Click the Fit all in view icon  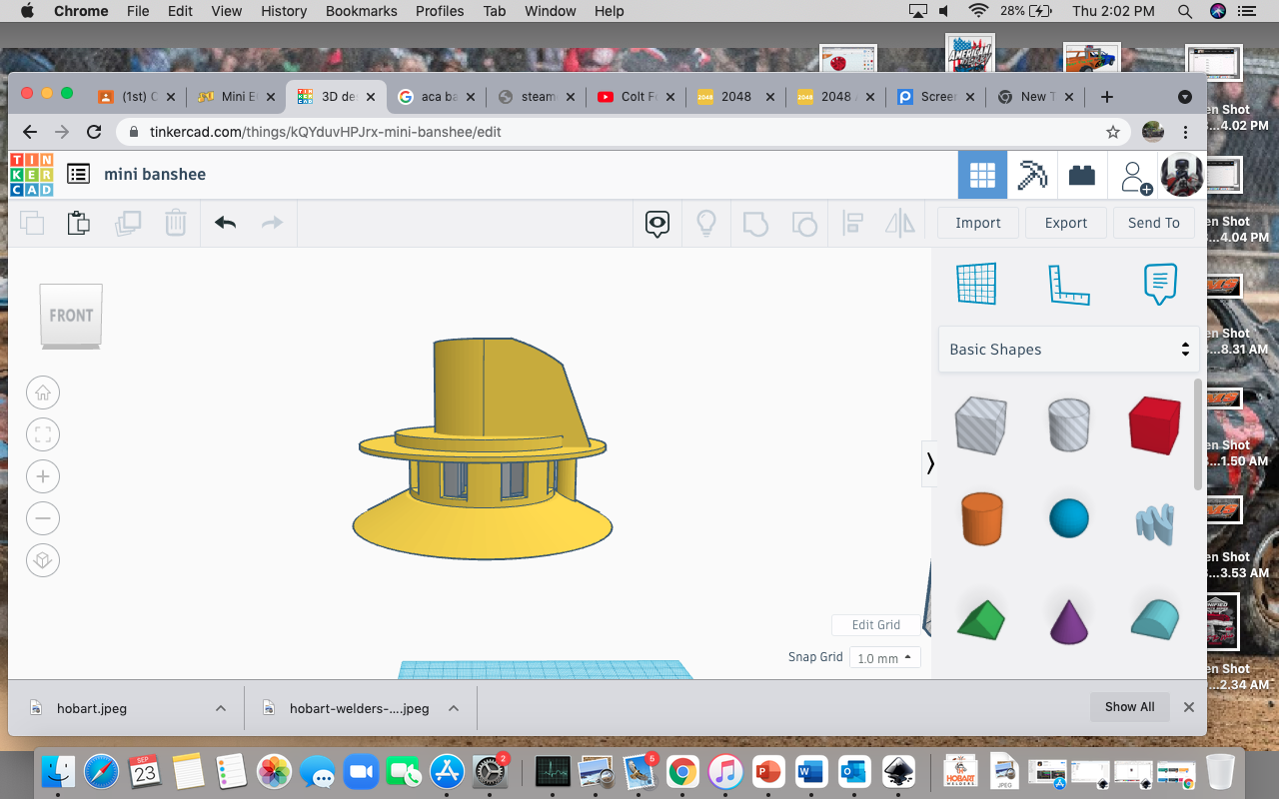point(43,434)
